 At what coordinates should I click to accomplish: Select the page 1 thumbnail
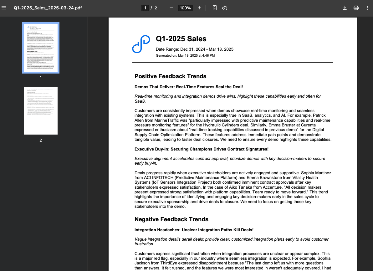[x=41, y=48]
